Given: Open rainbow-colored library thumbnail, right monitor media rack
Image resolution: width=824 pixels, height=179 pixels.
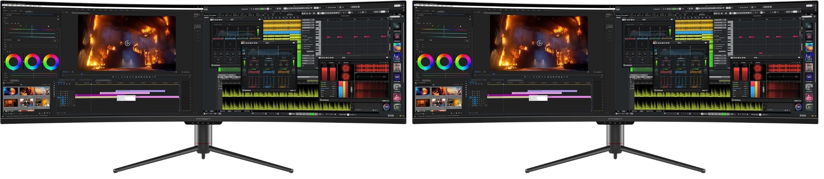Looking at the screenshot, I should click(809, 47).
